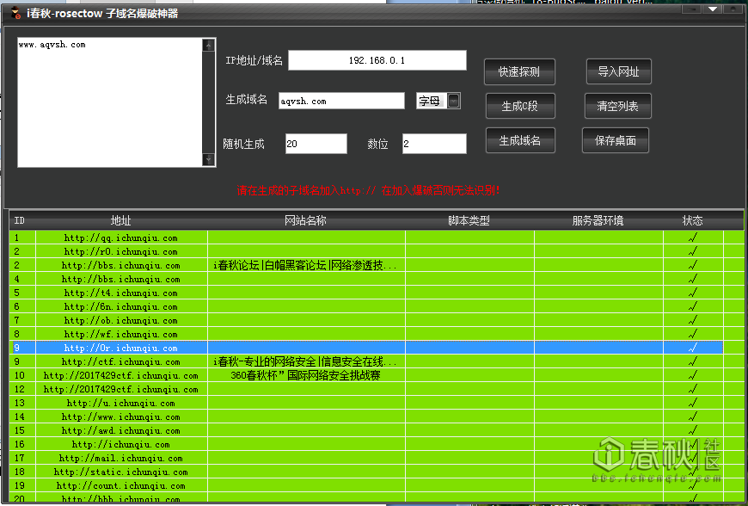Click the status checkmark for ctf.ichunqiu.com row

tap(693, 361)
